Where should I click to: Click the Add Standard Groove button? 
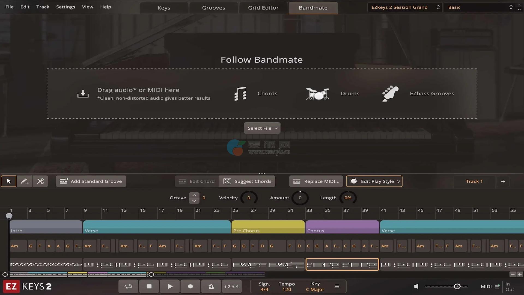[x=91, y=181]
